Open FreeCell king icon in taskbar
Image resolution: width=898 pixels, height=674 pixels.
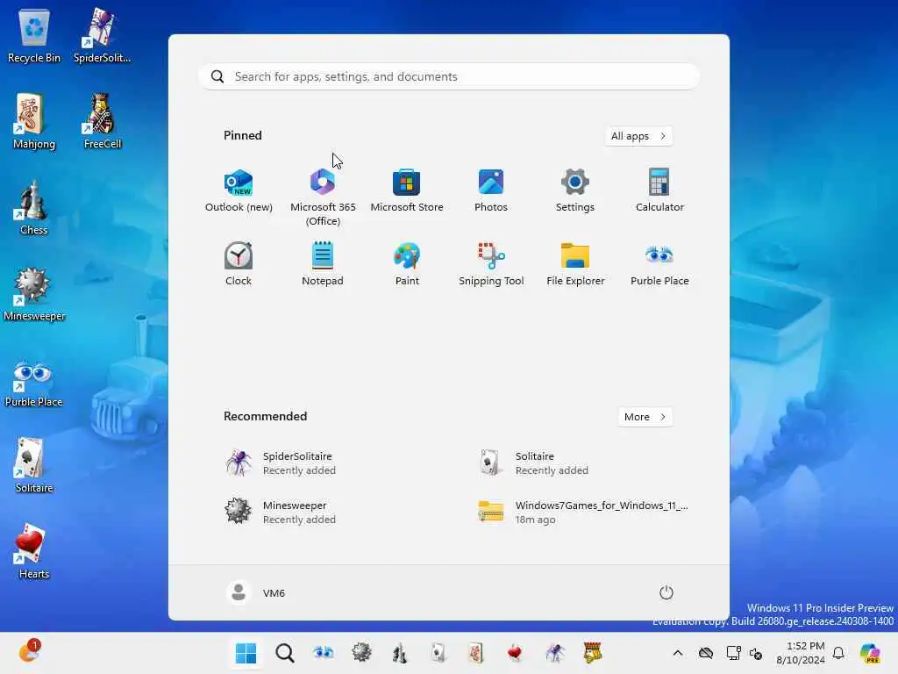[592, 653]
